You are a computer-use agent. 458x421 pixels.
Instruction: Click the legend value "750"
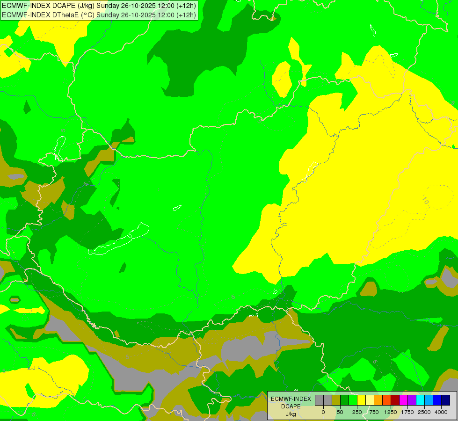pyautogui.click(x=374, y=412)
